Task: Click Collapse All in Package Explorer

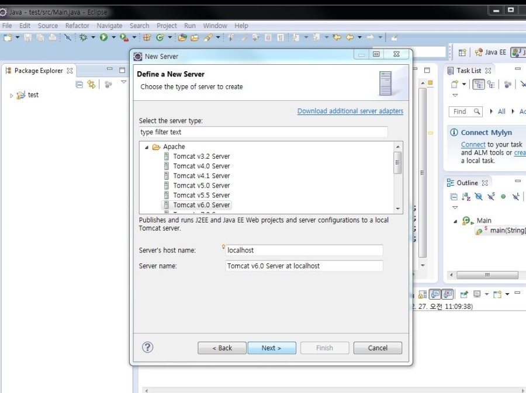Action: click(79, 85)
